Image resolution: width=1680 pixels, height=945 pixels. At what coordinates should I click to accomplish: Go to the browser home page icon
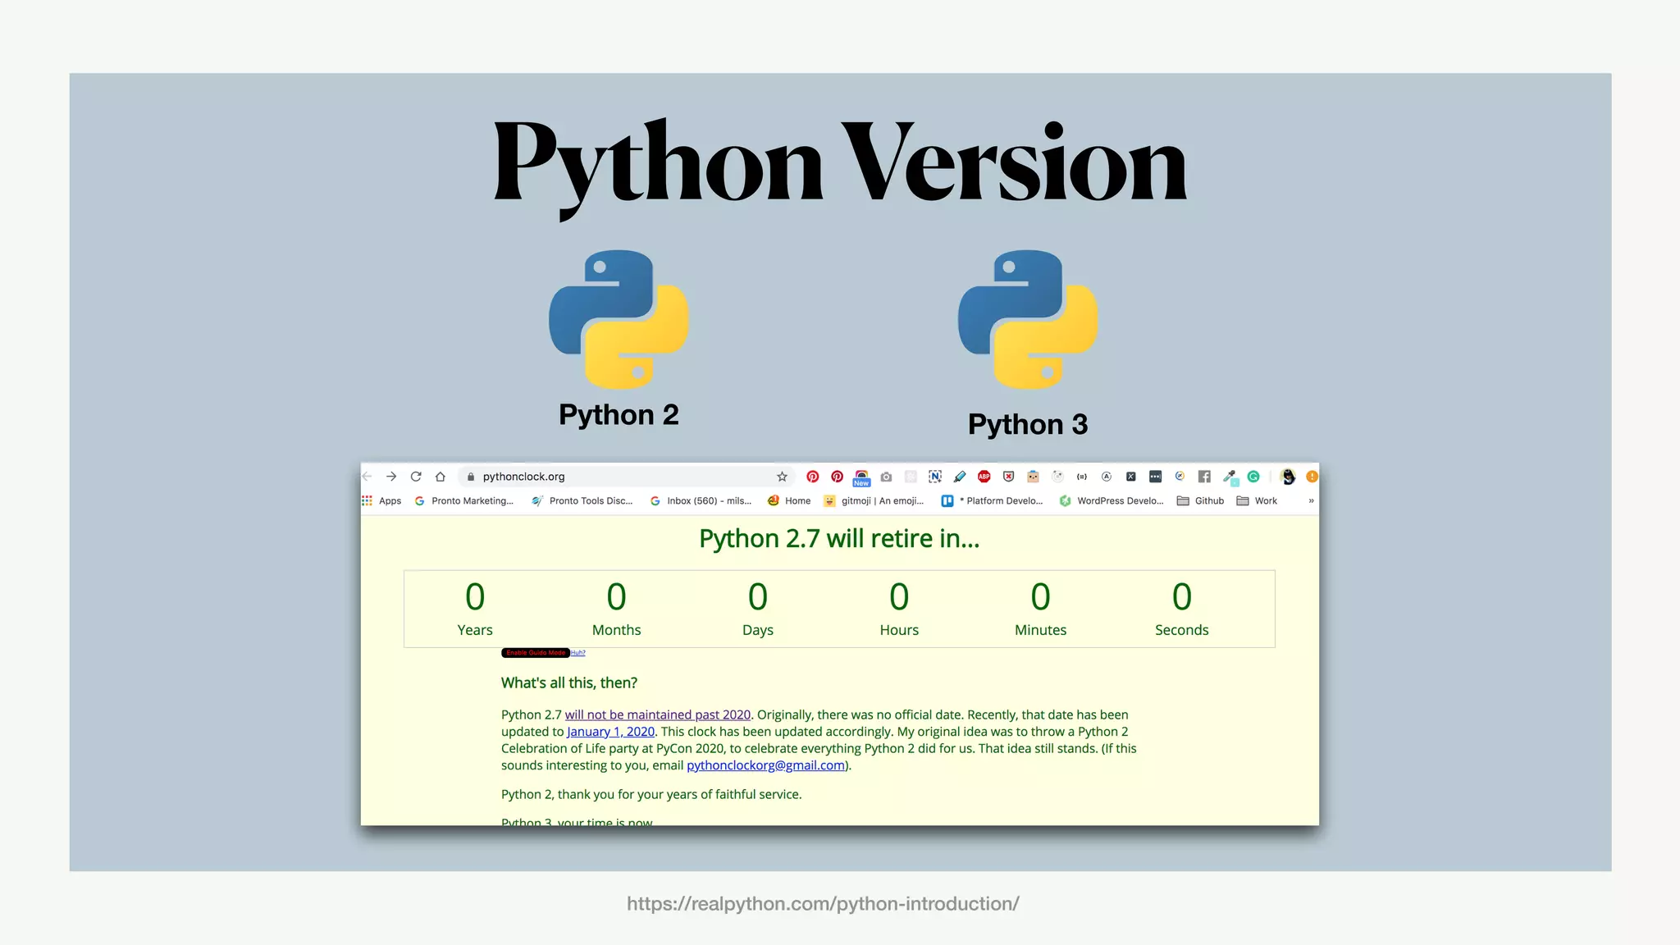click(441, 477)
